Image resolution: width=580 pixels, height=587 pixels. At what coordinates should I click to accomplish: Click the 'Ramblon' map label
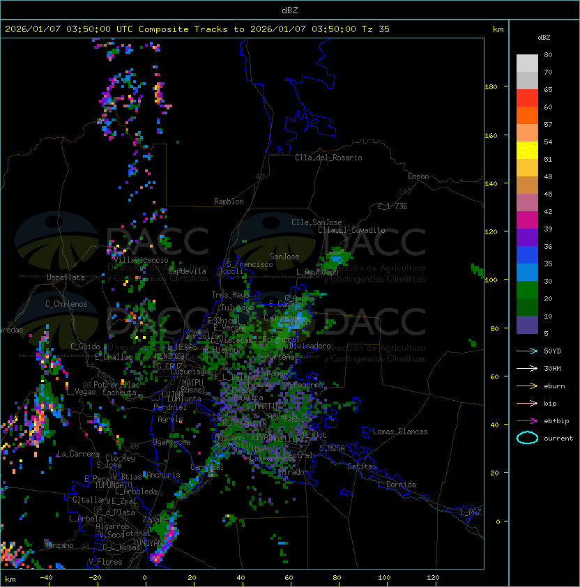click(229, 201)
